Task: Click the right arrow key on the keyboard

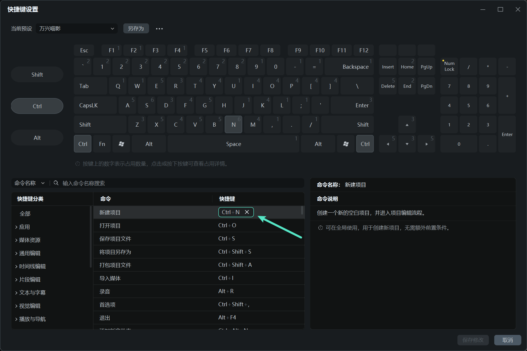Action: click(x=426, y=144)
